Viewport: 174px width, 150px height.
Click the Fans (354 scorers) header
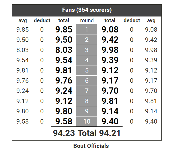tap(87, 10)
